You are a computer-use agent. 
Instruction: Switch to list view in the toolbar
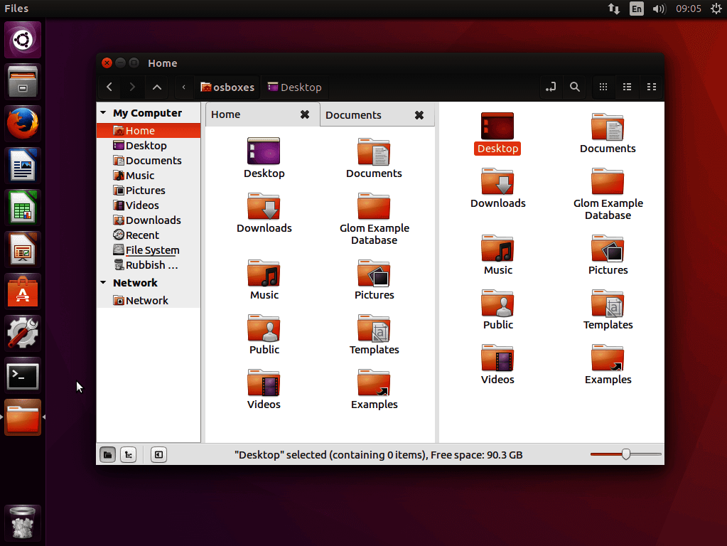point(627,87)
